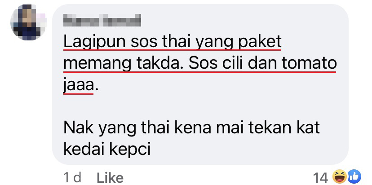The height and width of the screenshot is (185, 372).
Task: Click the laughing Haha reaction emoji
Action: point(340,177)
